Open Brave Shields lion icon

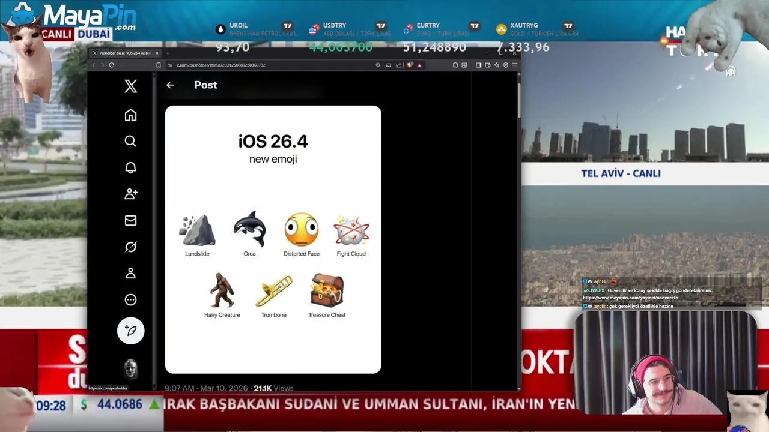(x=410, y=65)
